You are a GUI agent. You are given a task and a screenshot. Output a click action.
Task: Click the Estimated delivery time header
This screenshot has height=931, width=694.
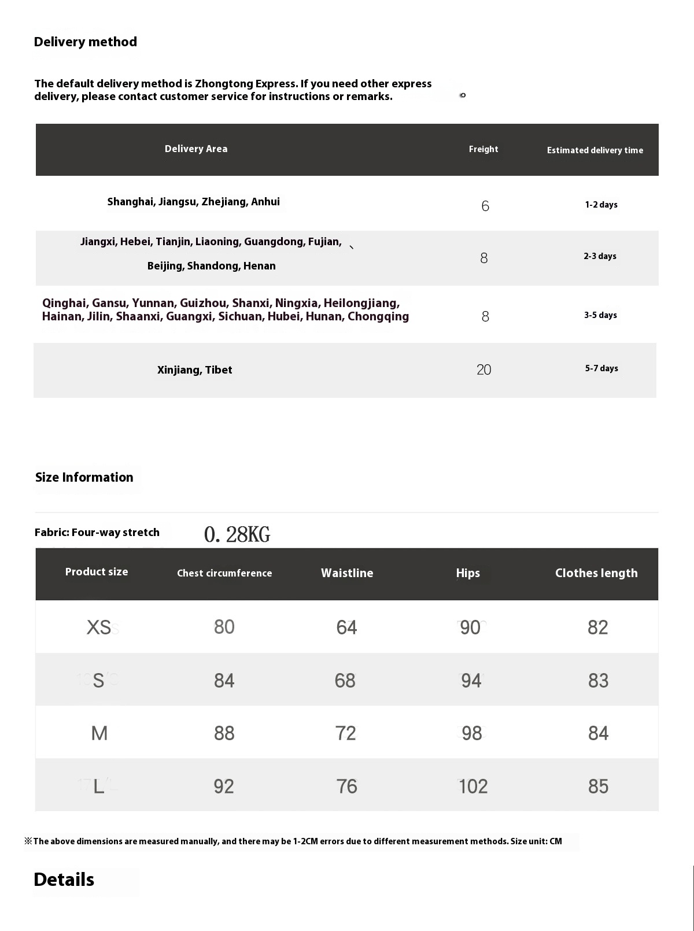pyautogui.click(x=595, y=150)
